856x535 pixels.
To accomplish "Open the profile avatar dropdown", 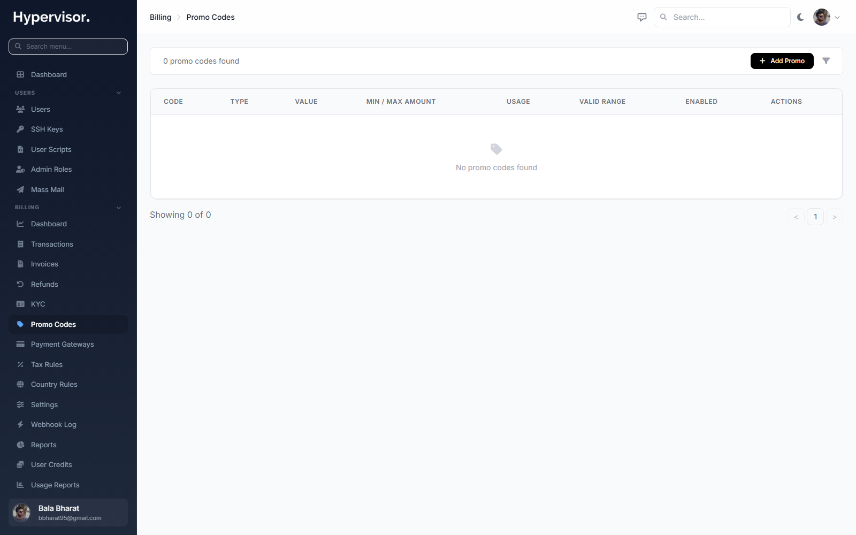I will coord(837,17).
